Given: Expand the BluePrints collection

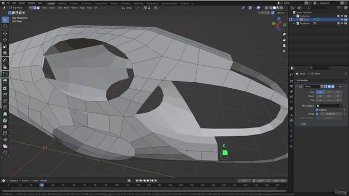Looking at the screenshot, I should 294,23.
